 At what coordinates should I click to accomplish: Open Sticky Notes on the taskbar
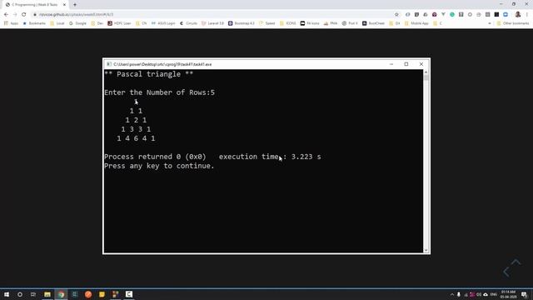point(102,294)
